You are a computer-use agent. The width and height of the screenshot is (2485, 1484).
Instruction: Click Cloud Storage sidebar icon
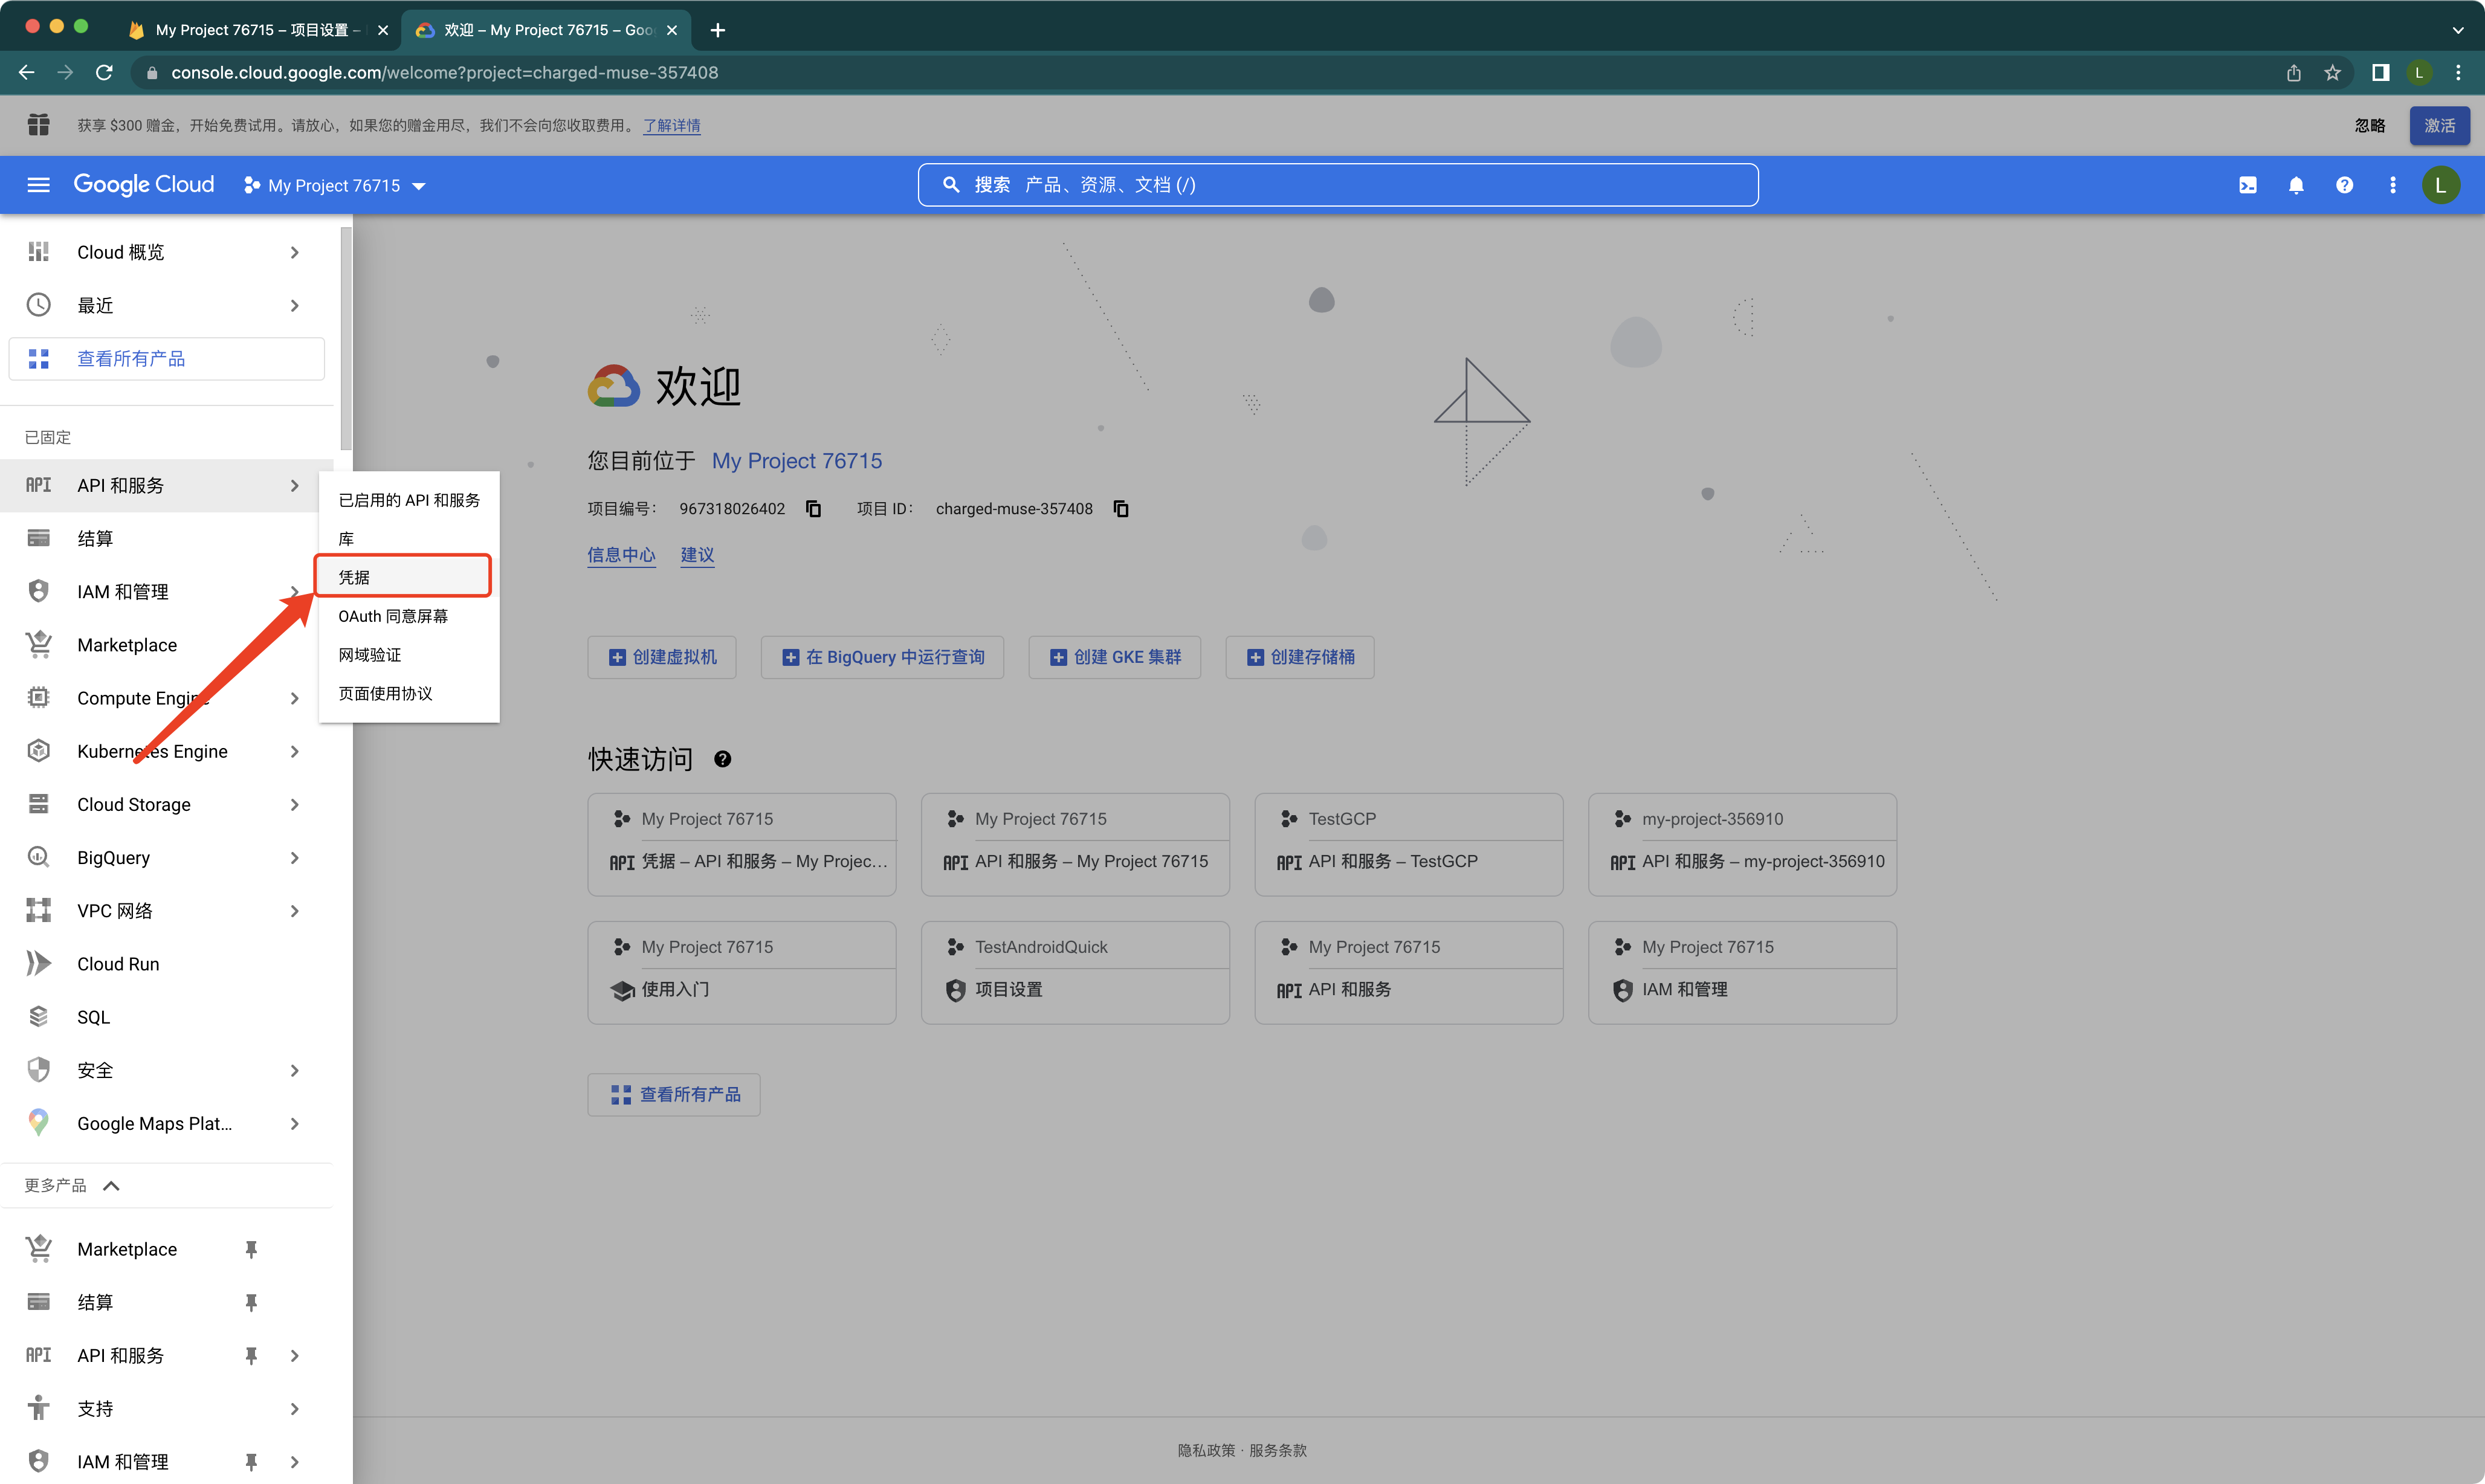pos(39,804)
